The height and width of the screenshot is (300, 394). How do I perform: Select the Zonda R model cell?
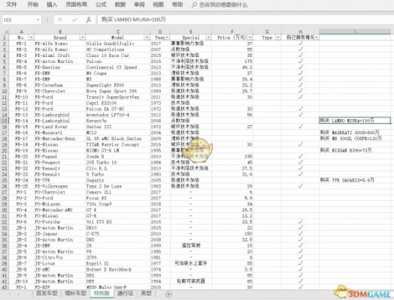pos(118,157)
